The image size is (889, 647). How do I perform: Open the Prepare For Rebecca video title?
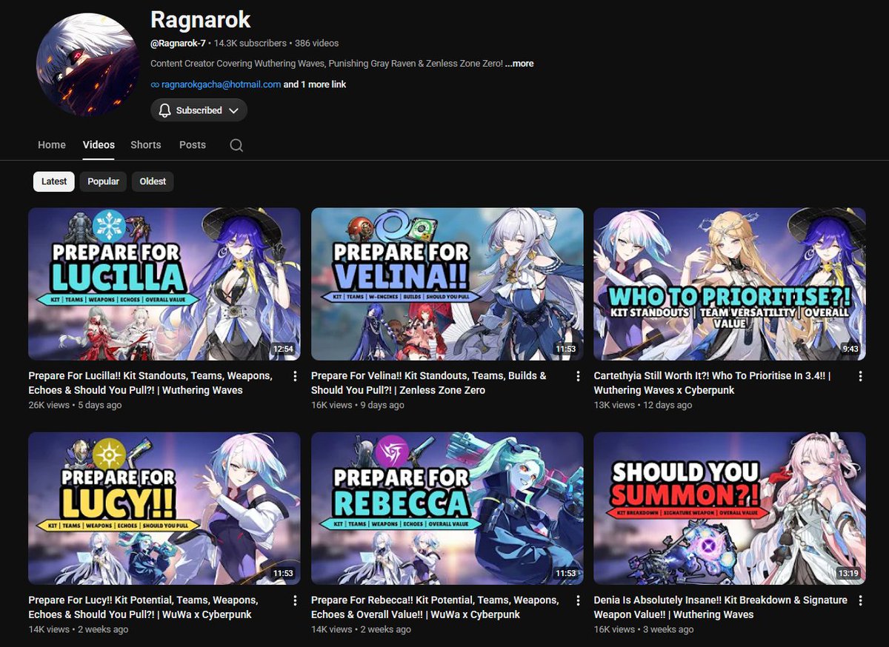click(x=435, y=607)
